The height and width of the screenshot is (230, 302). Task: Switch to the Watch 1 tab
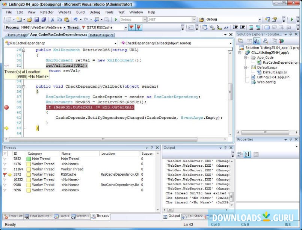coord(80,216)
